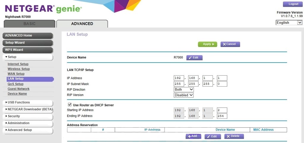The image size is (304, 143).
Task: Open the RIP Version dropdown
Action: [183, 95]
